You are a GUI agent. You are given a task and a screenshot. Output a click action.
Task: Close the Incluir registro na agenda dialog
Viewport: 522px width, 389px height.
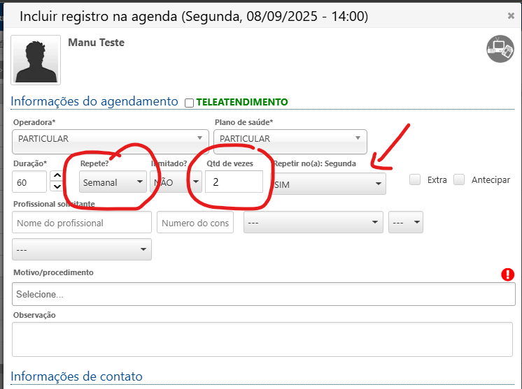(x=511, y=15)
